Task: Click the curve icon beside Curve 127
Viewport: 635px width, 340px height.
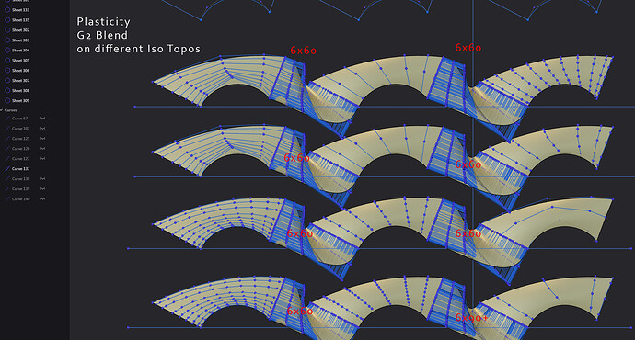Action: coord(7,159)
